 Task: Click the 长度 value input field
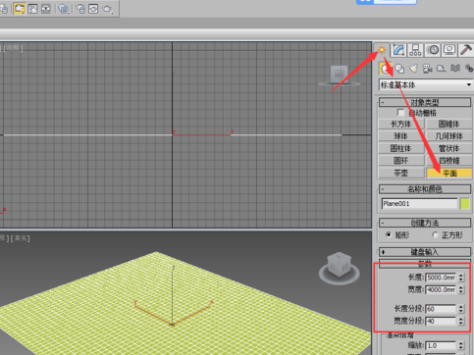tap(441, 278)
